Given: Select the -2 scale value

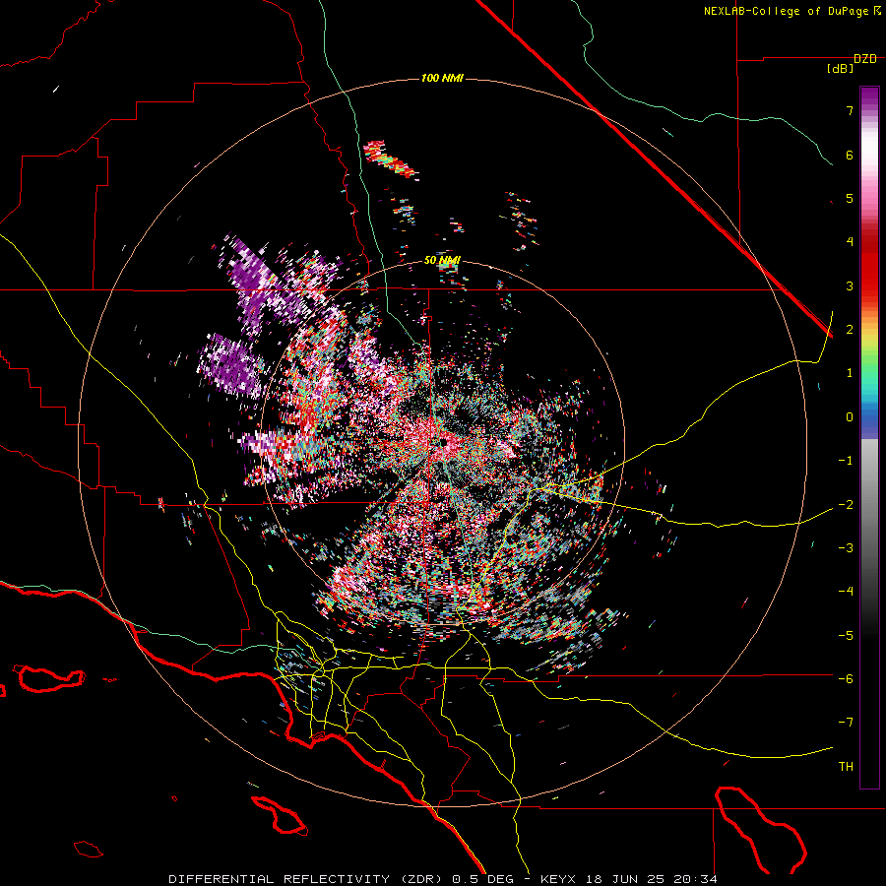Looking at the screenshot, I should tap(846, 505).
